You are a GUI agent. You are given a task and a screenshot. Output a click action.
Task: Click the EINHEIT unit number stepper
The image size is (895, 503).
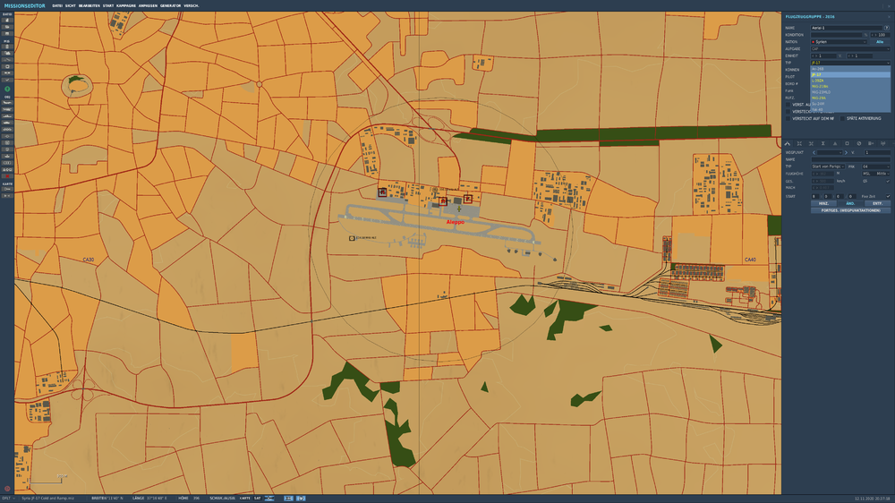click(x=823, y=56)
